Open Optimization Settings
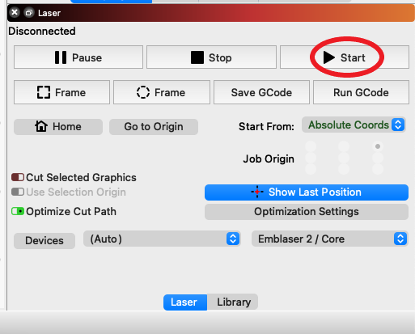Screen dimensions: 415x334 [x=307, y=212]
